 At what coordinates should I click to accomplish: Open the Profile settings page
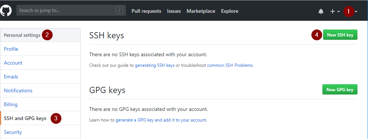coord(40,49)
